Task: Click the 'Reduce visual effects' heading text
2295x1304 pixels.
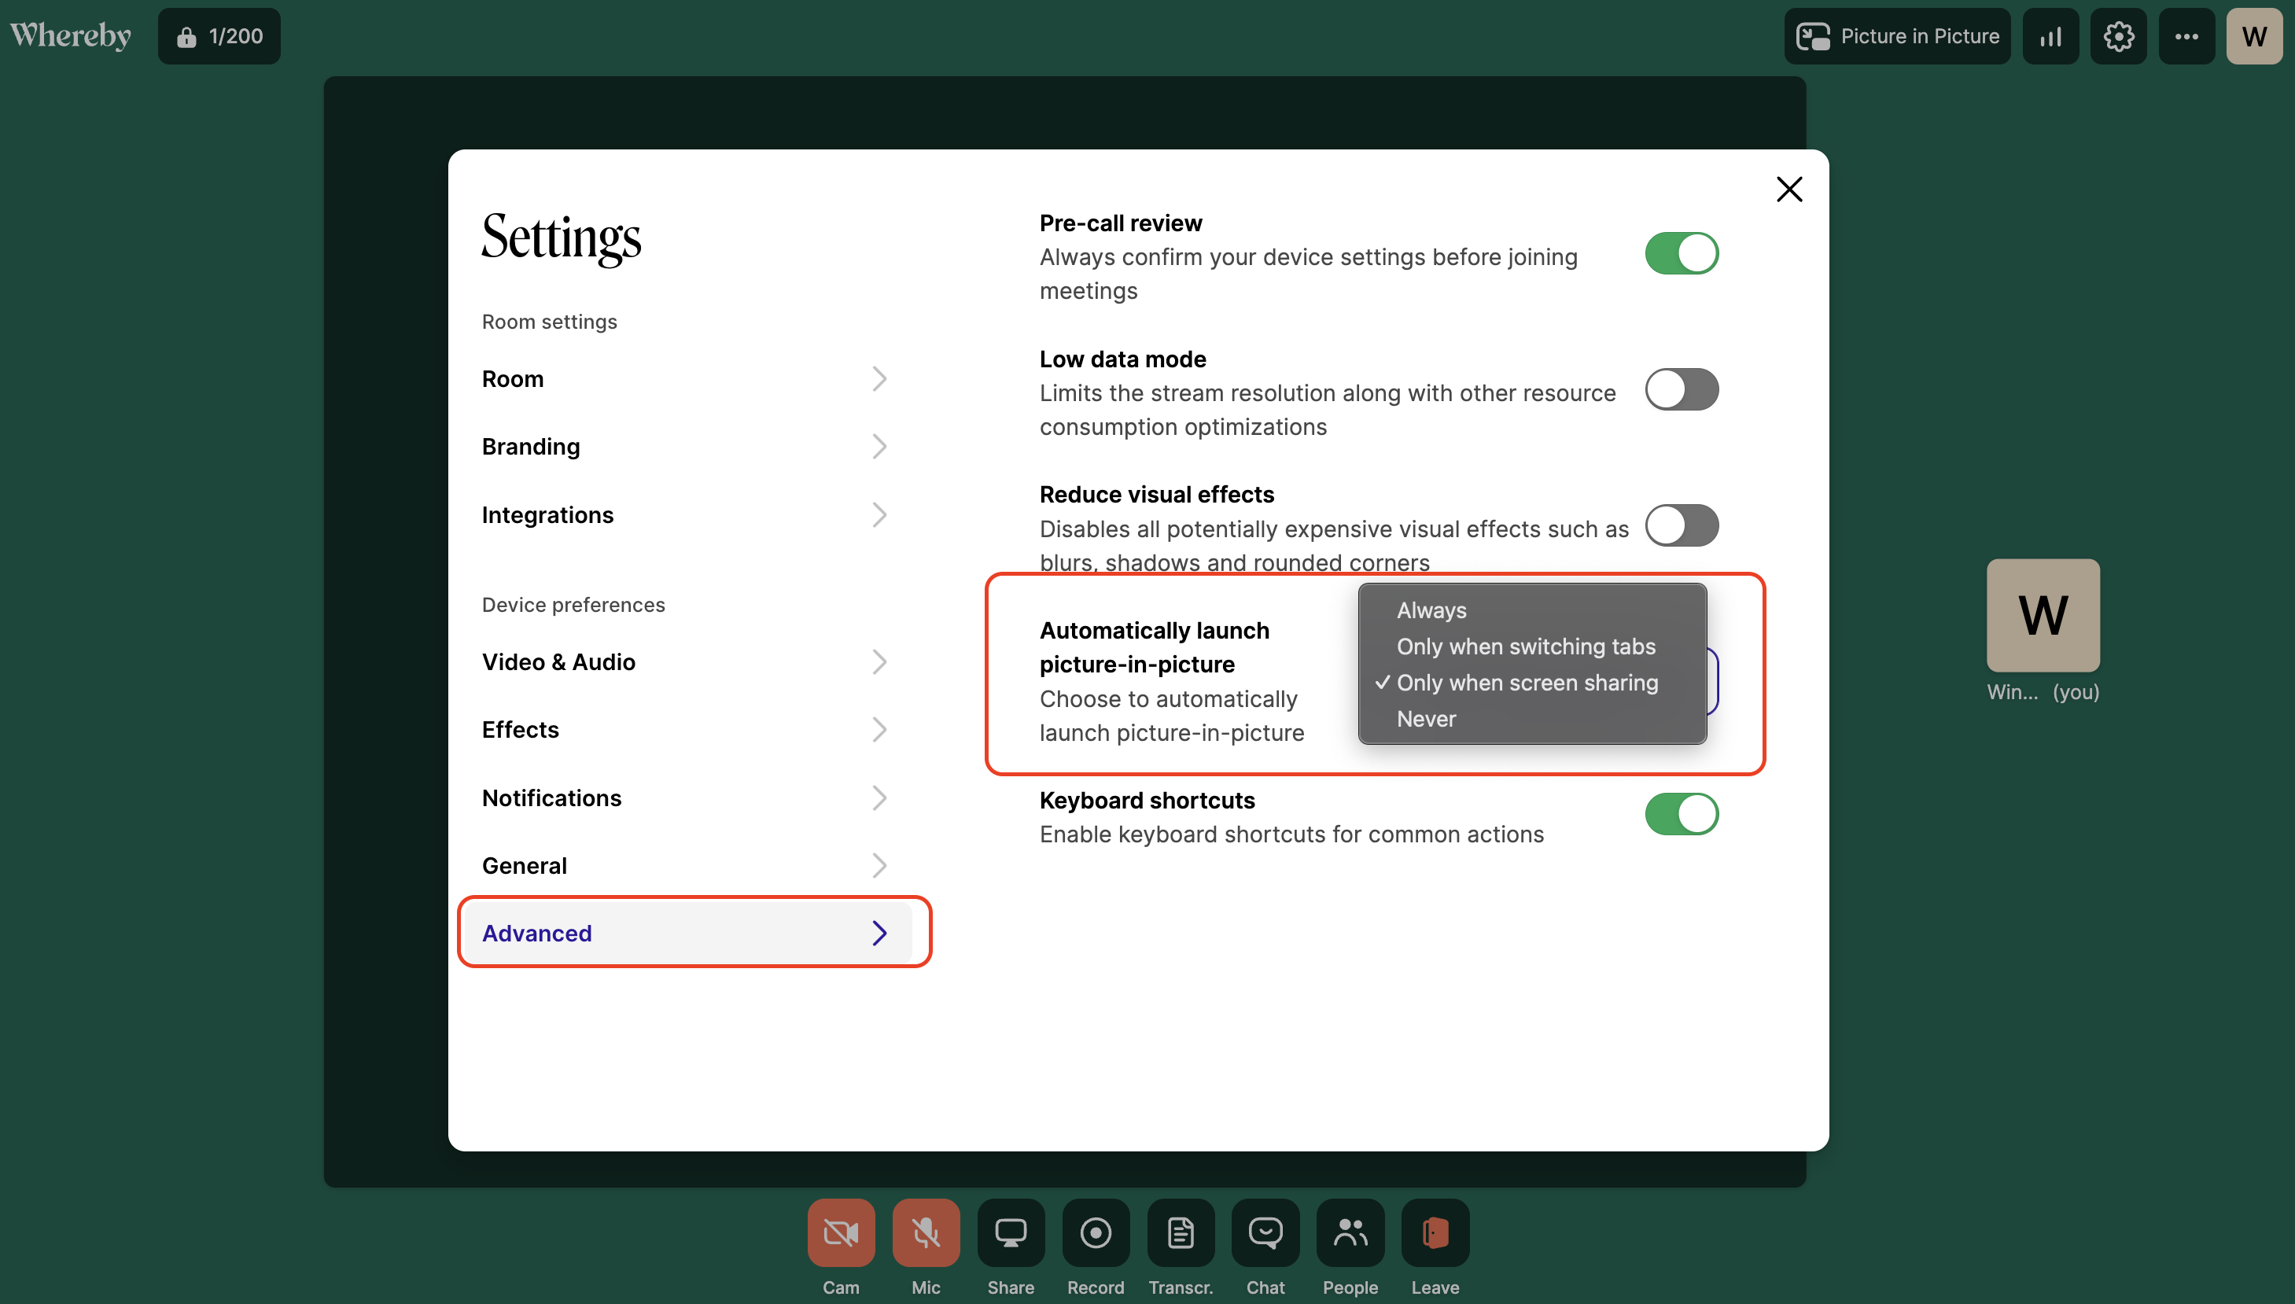Action: pos(1156,495)
